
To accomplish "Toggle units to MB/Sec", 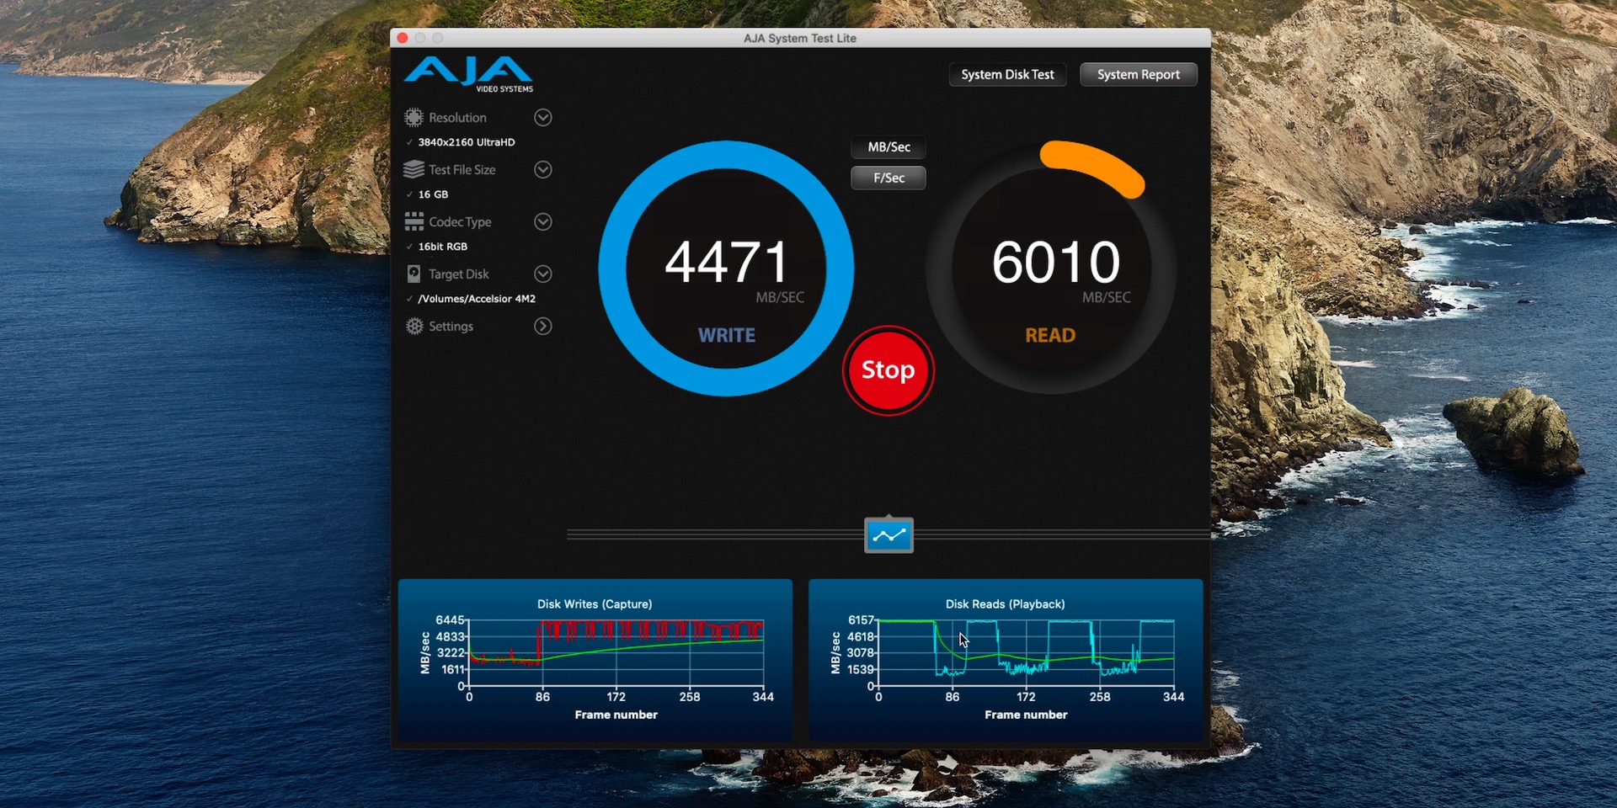I will pyautogui.click(x=887, y=146).
